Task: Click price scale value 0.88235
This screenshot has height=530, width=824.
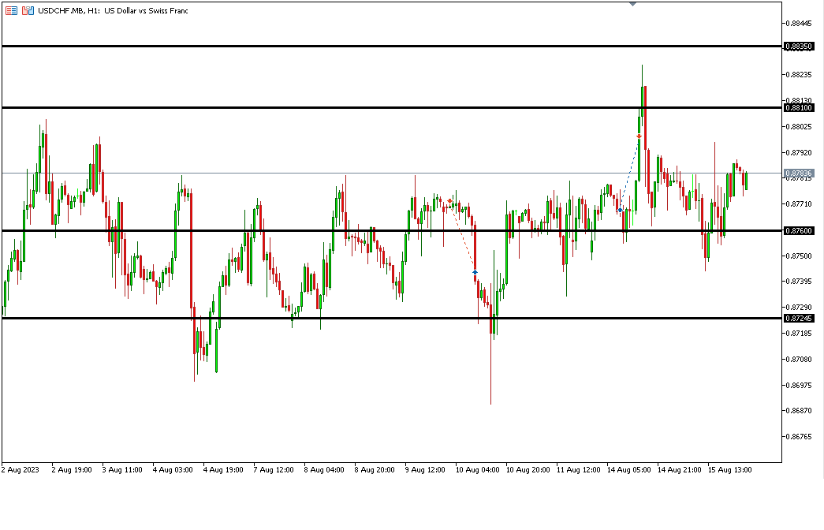Action: pos(799,75)
